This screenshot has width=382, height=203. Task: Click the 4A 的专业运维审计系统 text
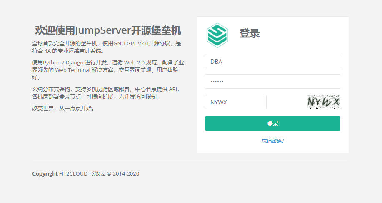point(73,51)
